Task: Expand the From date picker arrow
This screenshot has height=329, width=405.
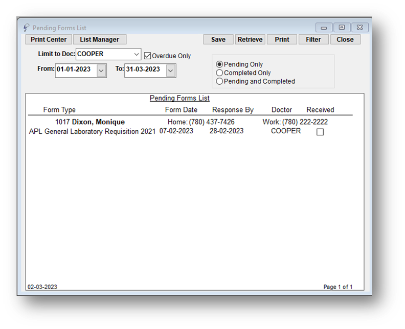Action: pyautogui.click(x=102, y=70)
